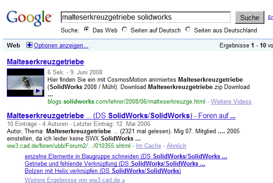Click the Weitere Videos link
This screenshot has width=273, height=183.
click(231, 101)
